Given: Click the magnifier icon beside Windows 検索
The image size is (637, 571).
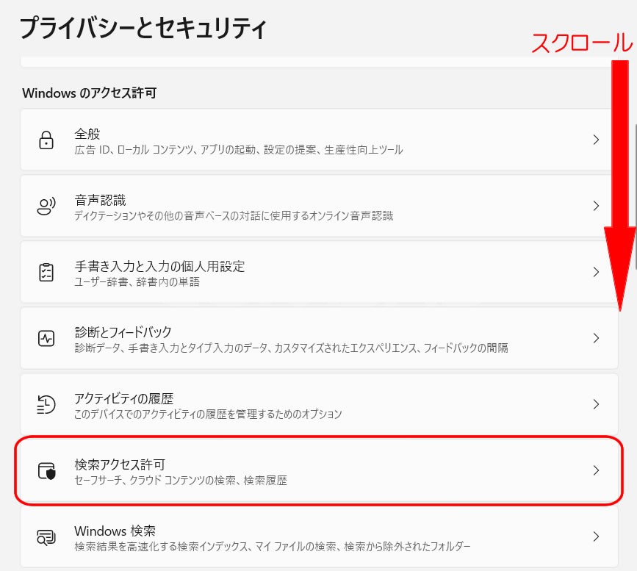Looking at the screenshot, I should pos(46,536).
